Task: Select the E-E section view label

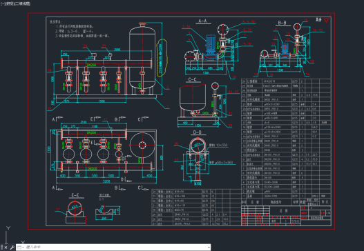Action: 75,196
